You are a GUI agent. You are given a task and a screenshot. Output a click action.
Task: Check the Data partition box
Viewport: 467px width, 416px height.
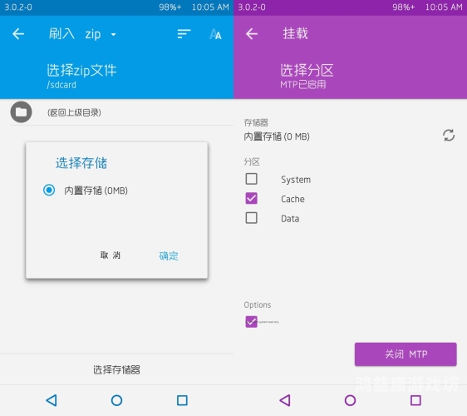coord(252,218)
